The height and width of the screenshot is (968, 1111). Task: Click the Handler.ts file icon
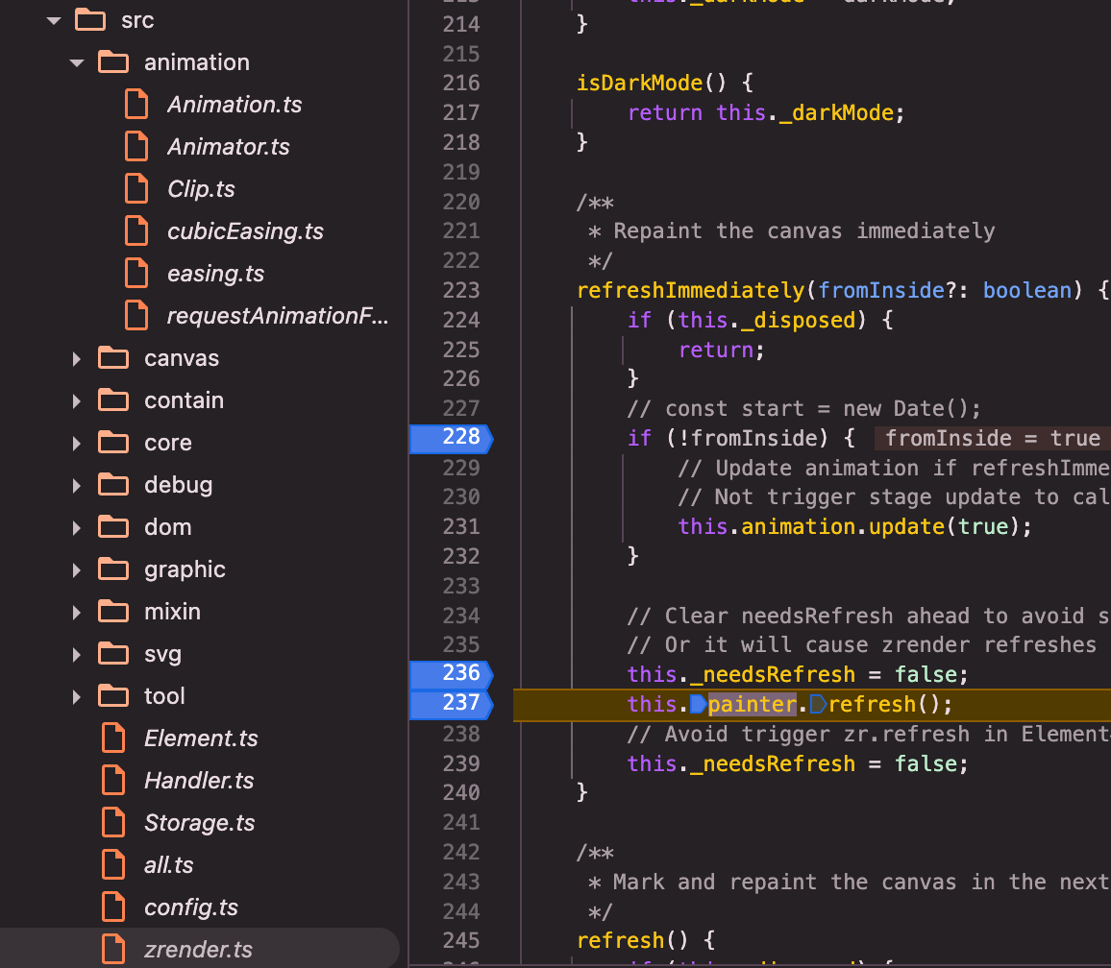113,781
